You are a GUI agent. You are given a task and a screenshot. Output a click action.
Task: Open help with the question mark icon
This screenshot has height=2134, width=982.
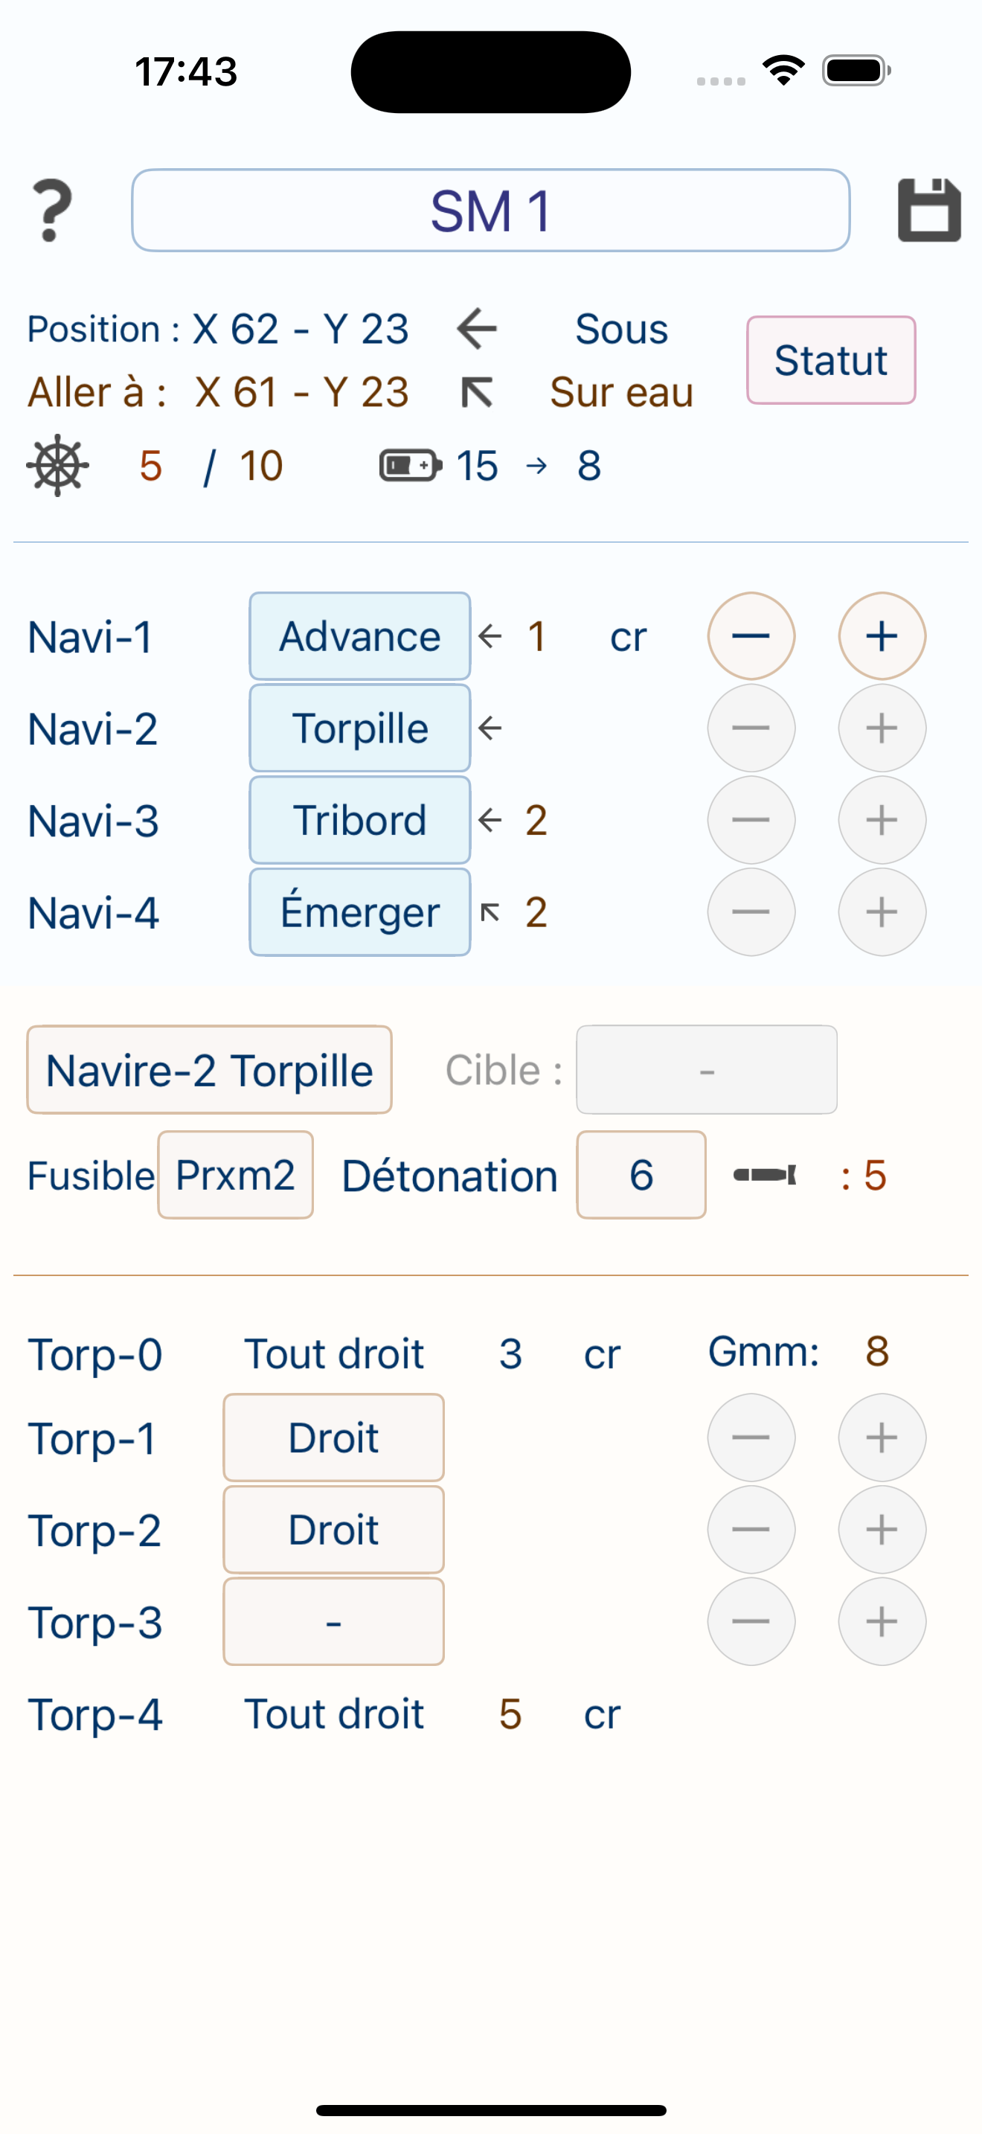tap(51, 211)
